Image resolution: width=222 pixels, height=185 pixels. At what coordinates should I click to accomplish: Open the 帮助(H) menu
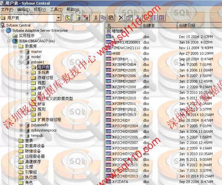(x=73, y=10)
